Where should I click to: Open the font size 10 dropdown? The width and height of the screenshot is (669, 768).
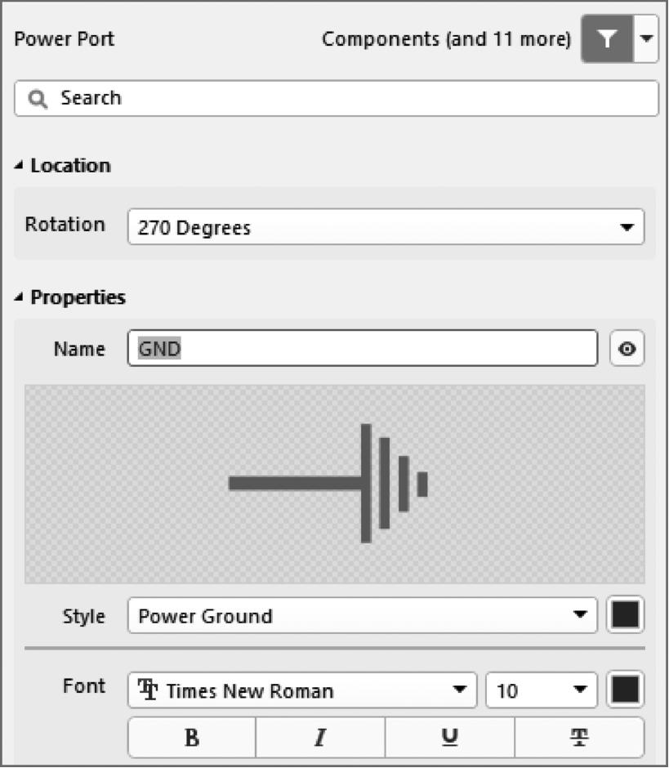point(541,691)
